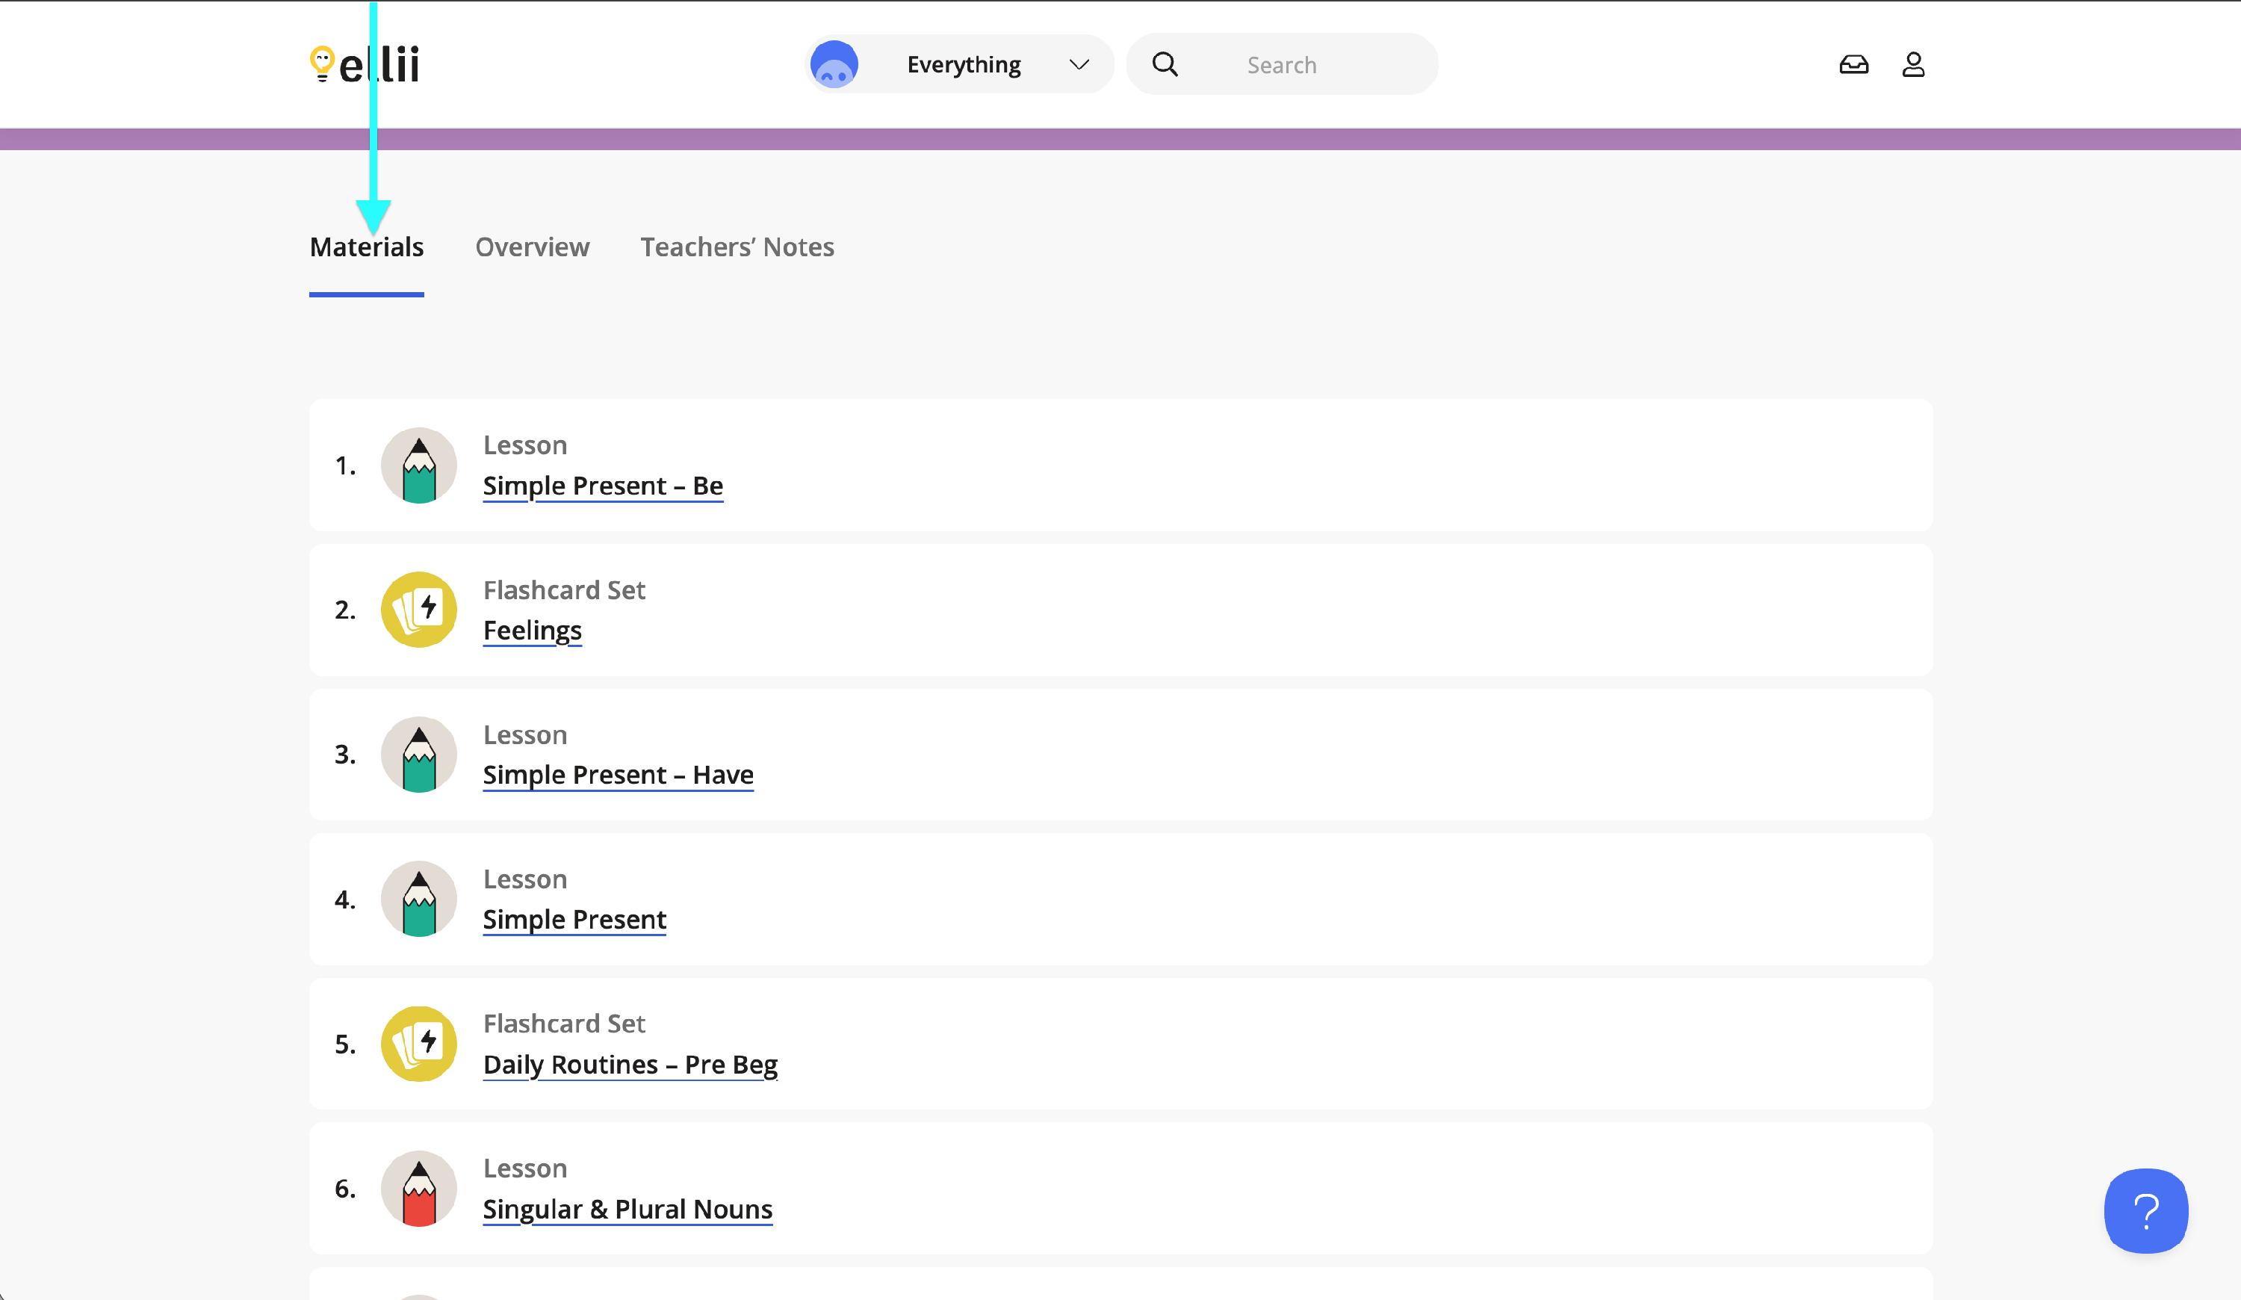Click the Feelings flashcard set icon
The height and width of the screenshot is (1300, 2241).
[419, 610]
